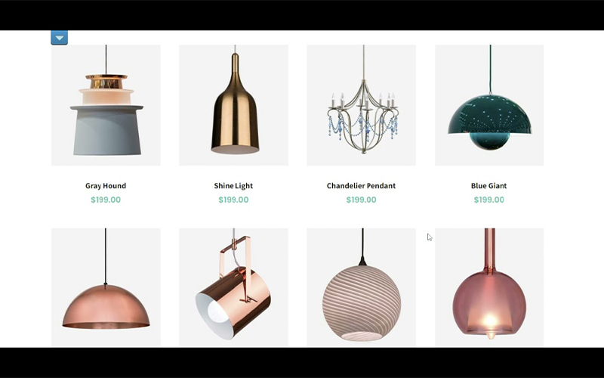Click the Blue Giant product title
Screen dimensions: 604x378
coord(488,185)
